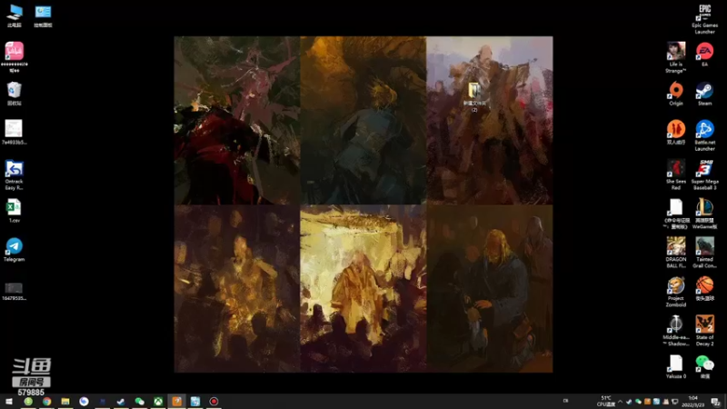Open the Battle.net Launcher shortcut
This screenshot has width=727, height=409.
(704, 135)
